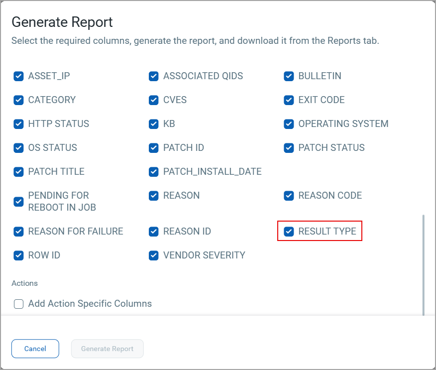This screenshot has height=370, width=436.
Task: Deselect the BULLETIN column
Action: coord(289,76)
